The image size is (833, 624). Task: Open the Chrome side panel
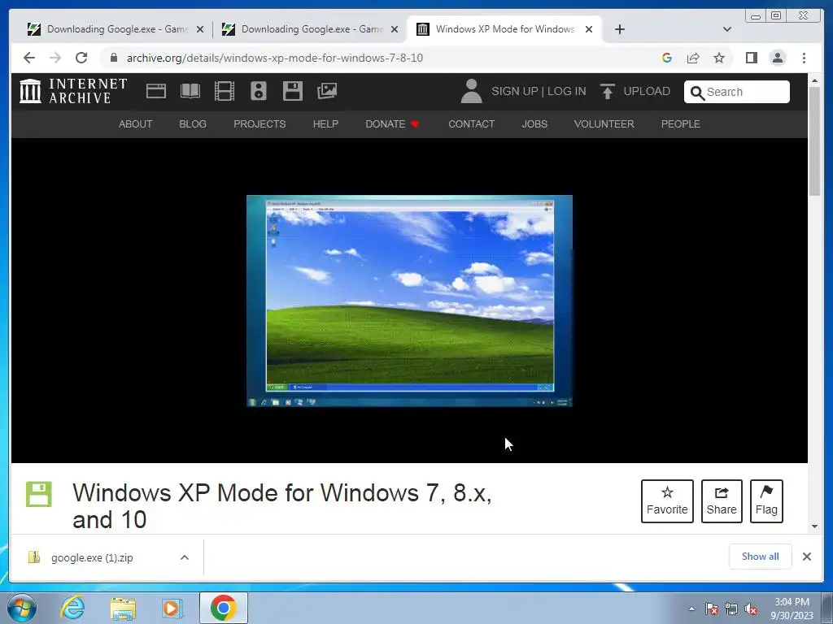(751, 58)
